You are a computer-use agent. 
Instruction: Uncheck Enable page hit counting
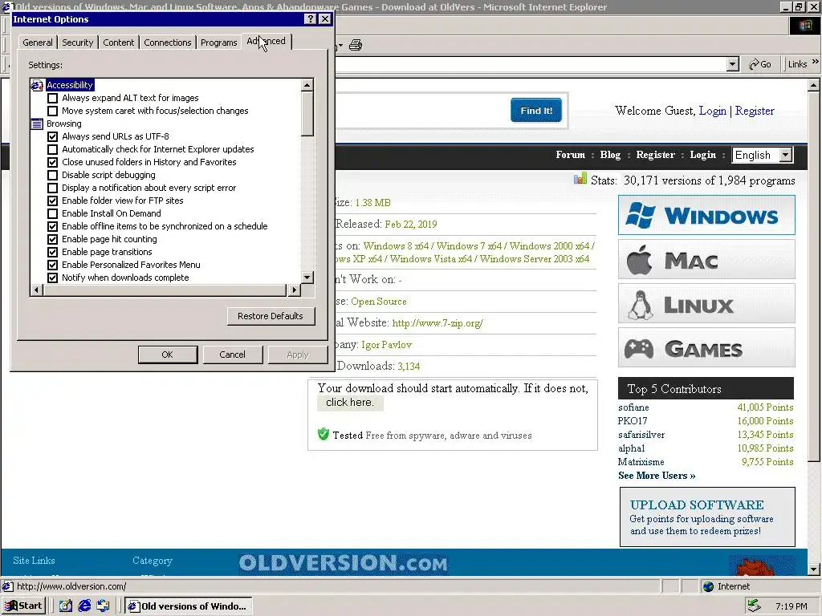(x=52, y=239)
